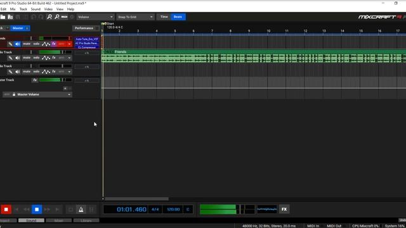The image size is (406, 228).
Task: Click the Redo icon in toolbar
Action: click(41, 17)
